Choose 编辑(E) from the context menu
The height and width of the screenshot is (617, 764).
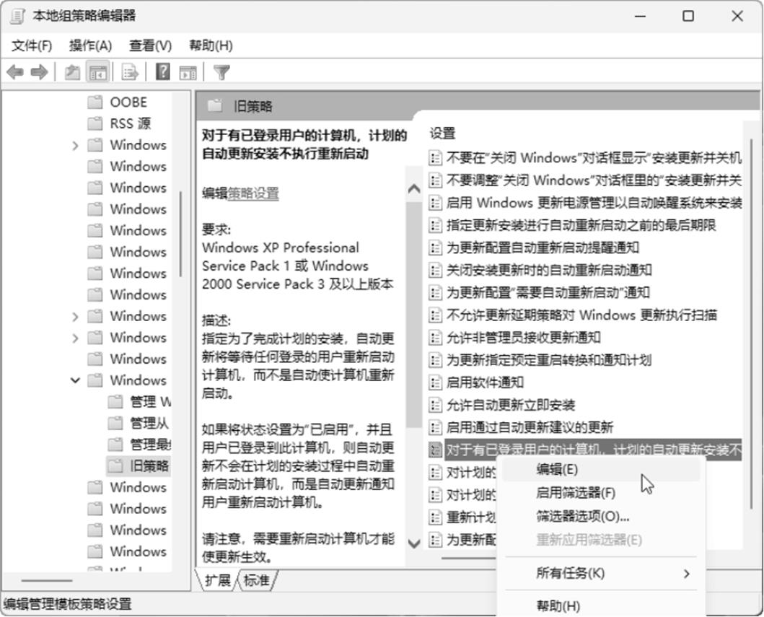pyautogui.click(x=557, y=469)
